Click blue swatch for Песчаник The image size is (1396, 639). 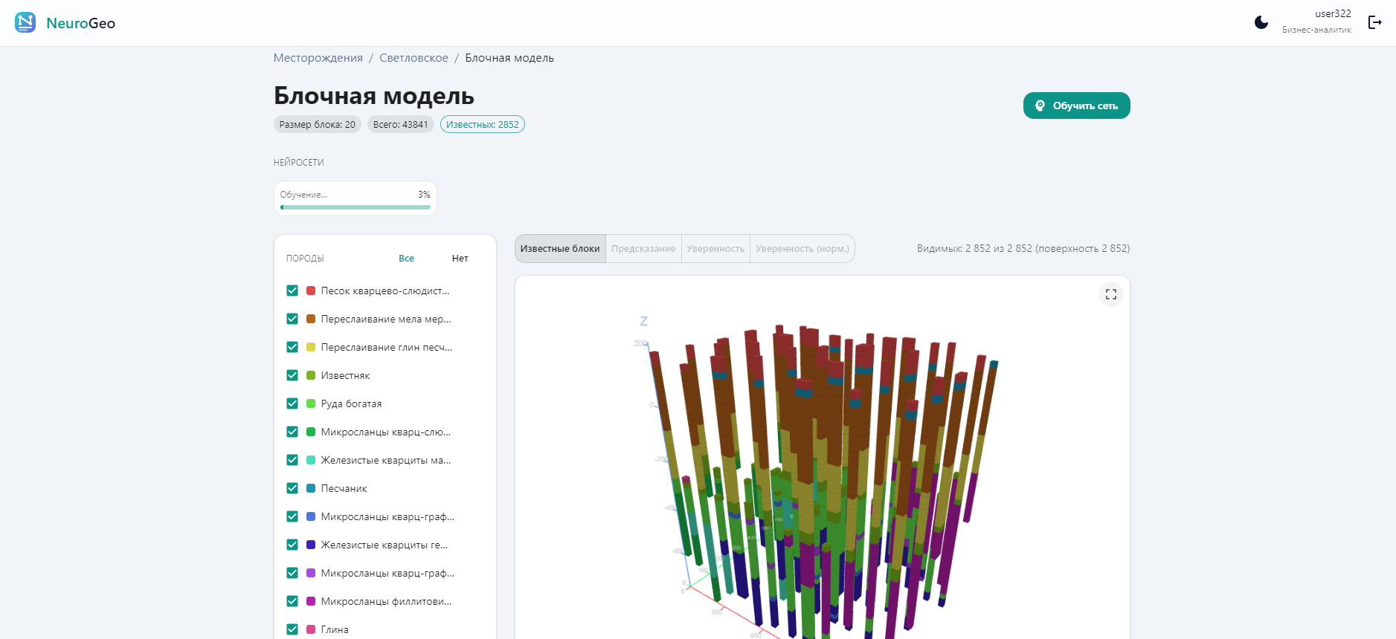coord(311,488)
